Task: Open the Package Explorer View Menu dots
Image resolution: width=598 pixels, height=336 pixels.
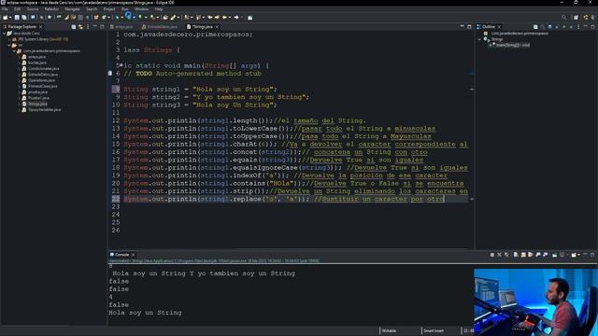Action: pos(88,27)
